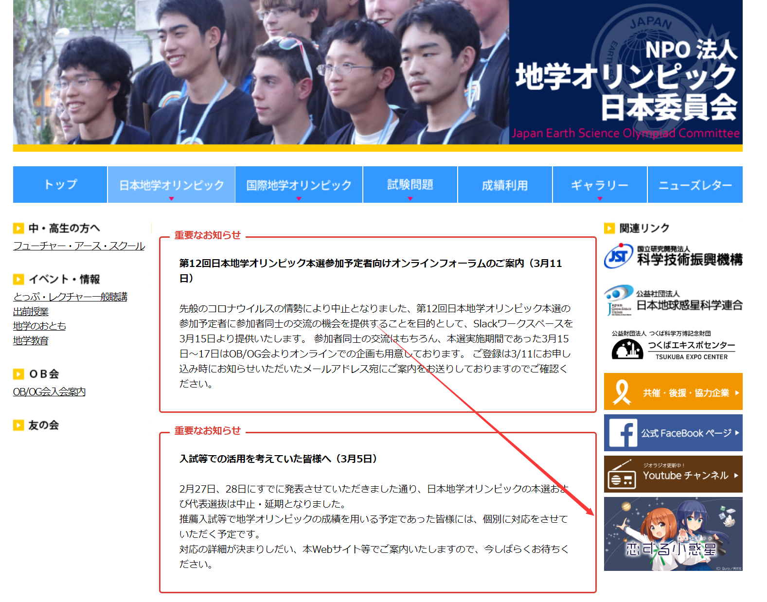Image resolution: width=767 pixels, height=602 pixels.
Task: Open the 試験問題 menu
Action: click(410, 184)
